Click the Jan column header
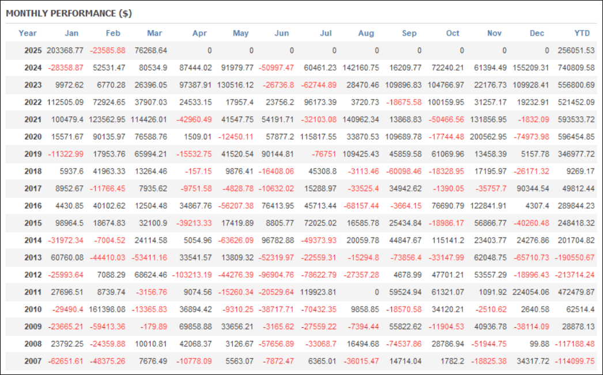This screenshot has width=603, height=375. [x=71, y=33]
